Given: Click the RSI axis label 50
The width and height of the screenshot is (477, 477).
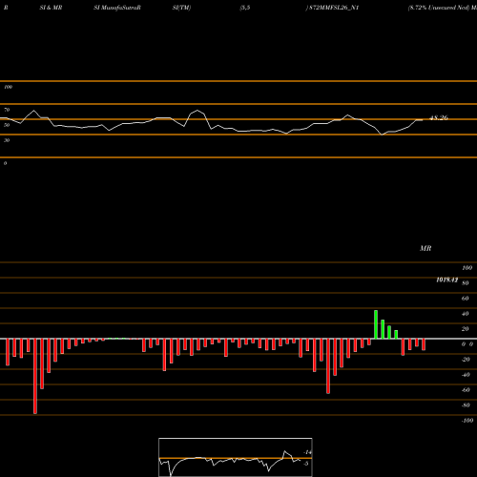Looking at the screenshot, I should click(7, 125).
